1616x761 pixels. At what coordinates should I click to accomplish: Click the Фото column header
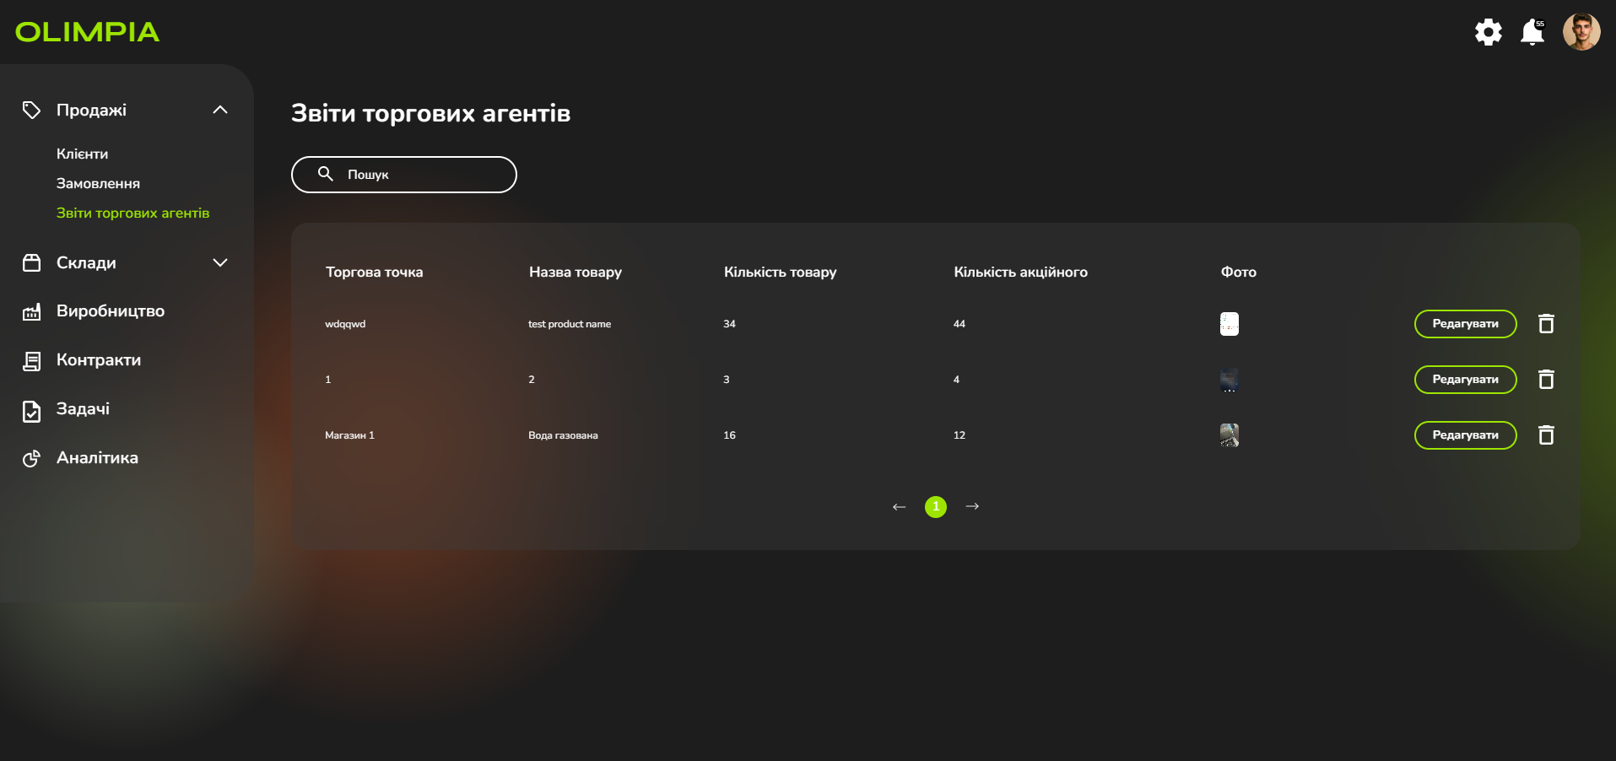(1238, 272)
